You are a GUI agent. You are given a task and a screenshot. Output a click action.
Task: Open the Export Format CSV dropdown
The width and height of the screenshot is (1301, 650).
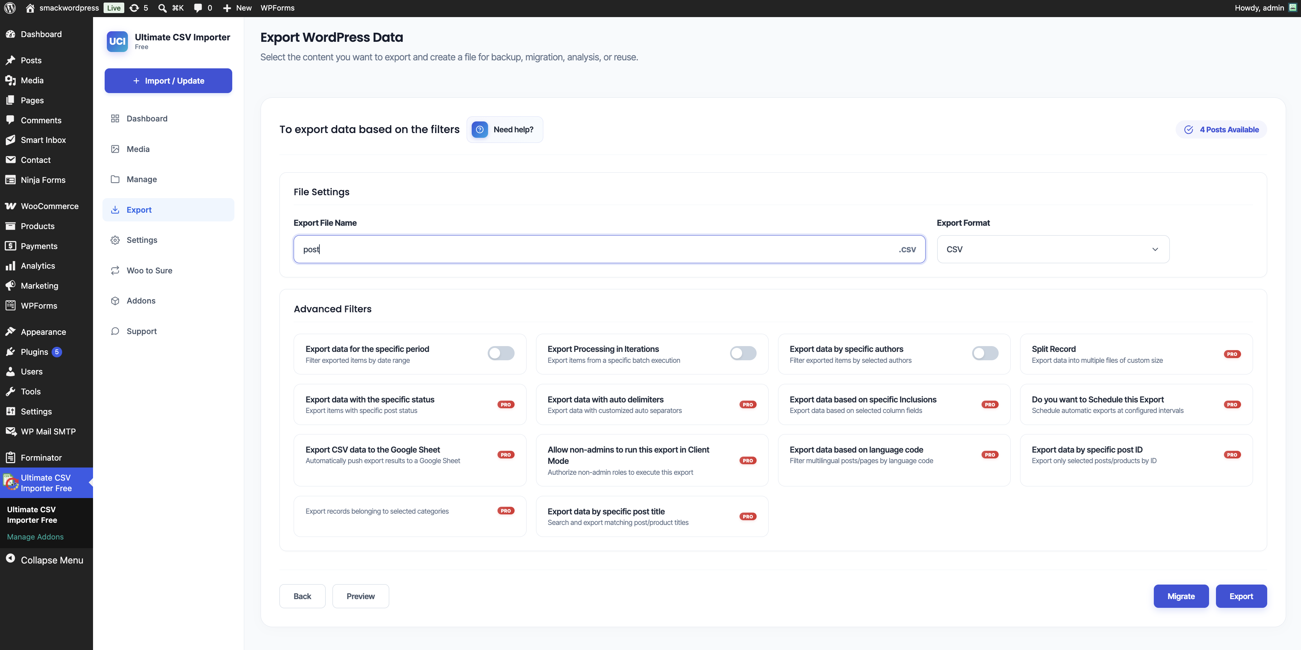click(x=1052, y=249)
